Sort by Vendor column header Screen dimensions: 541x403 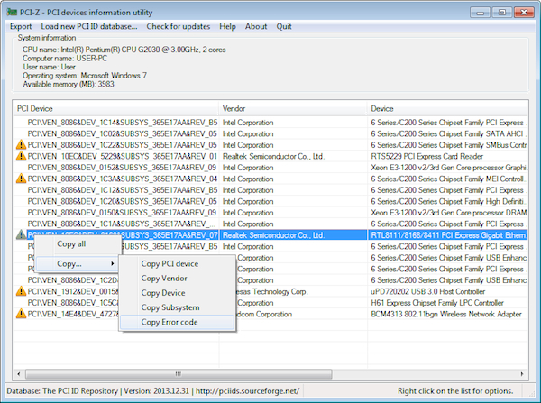tap(292, 109)
